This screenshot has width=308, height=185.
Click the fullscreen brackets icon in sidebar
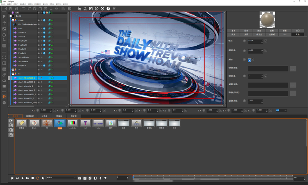(x=4, y=57)
